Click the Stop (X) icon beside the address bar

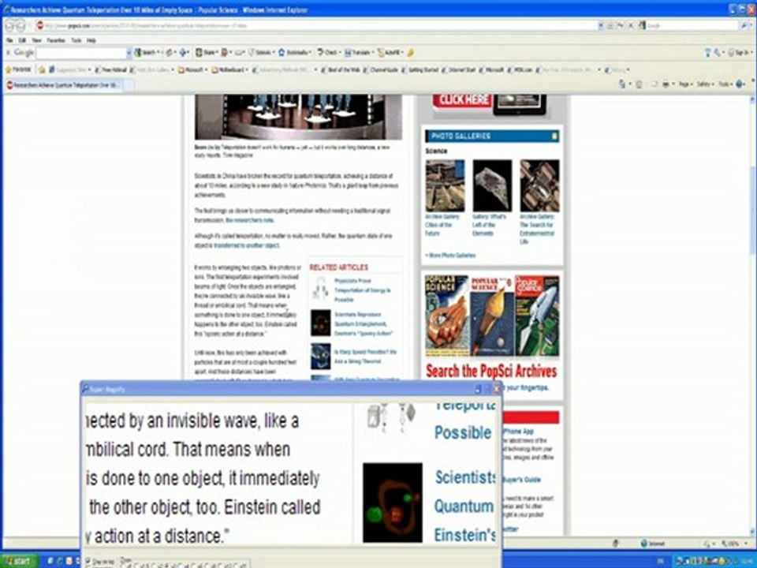[x=631, y=25]
